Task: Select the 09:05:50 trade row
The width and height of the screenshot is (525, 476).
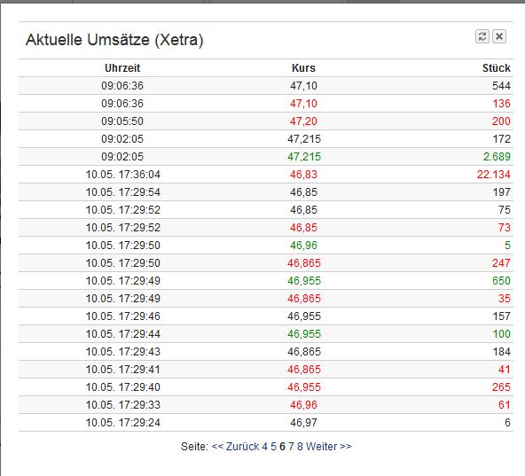Action: click(x=266, y=121)
